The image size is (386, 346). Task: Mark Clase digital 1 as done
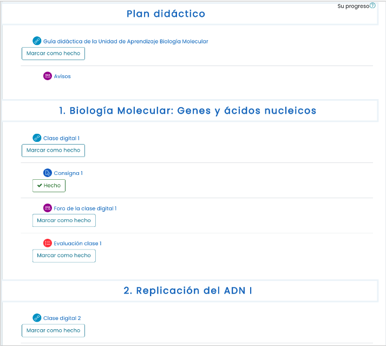point(53,151)
